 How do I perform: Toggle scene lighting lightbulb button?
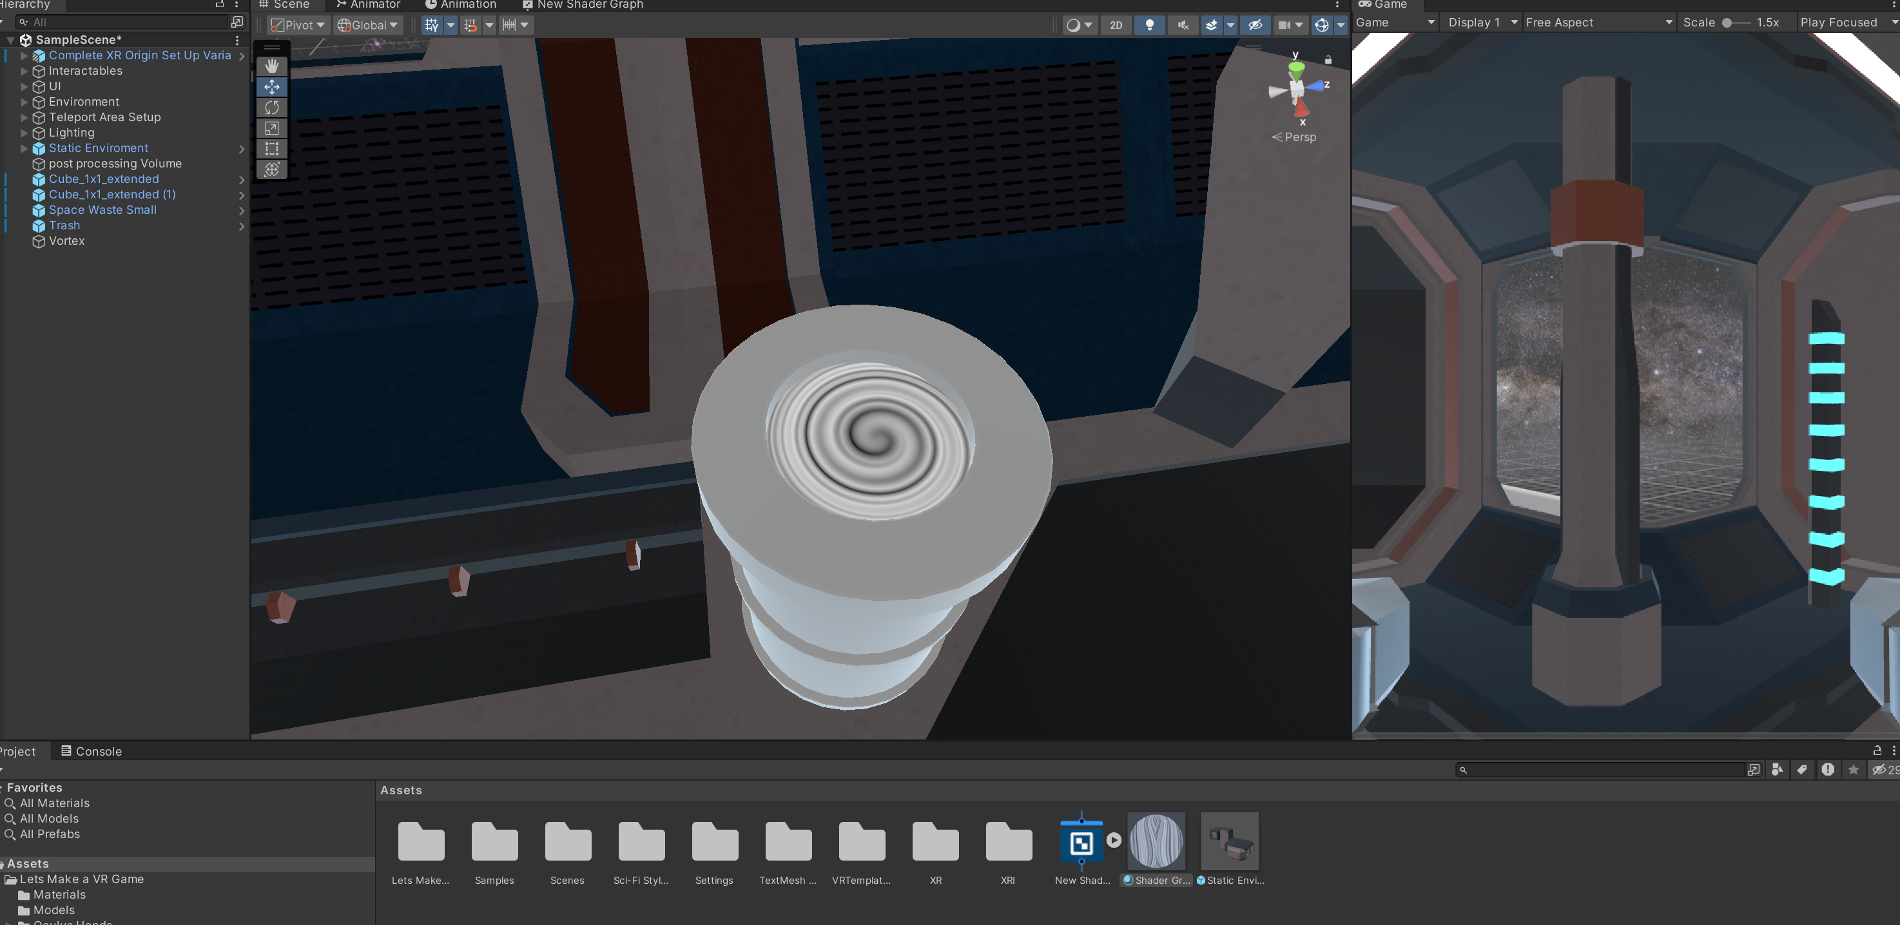[x=1149, y=25]
